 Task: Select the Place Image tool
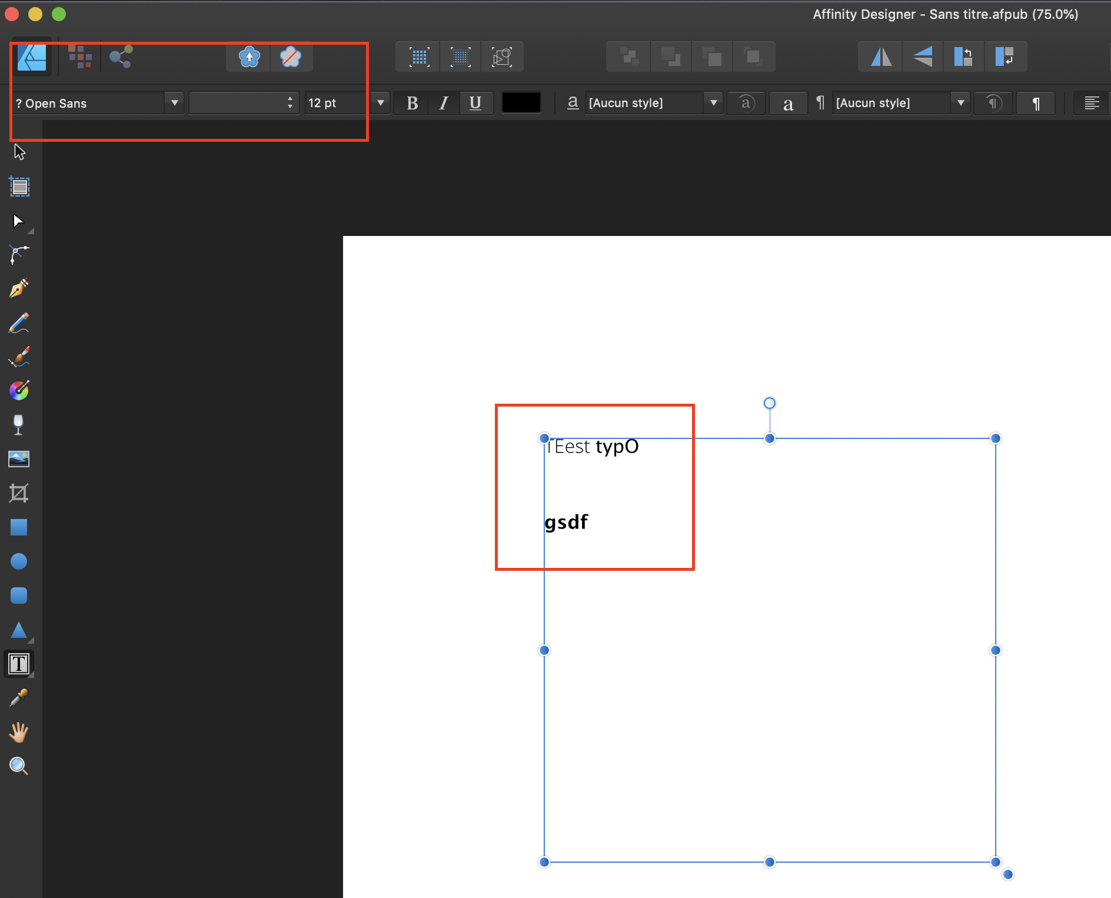19,458
